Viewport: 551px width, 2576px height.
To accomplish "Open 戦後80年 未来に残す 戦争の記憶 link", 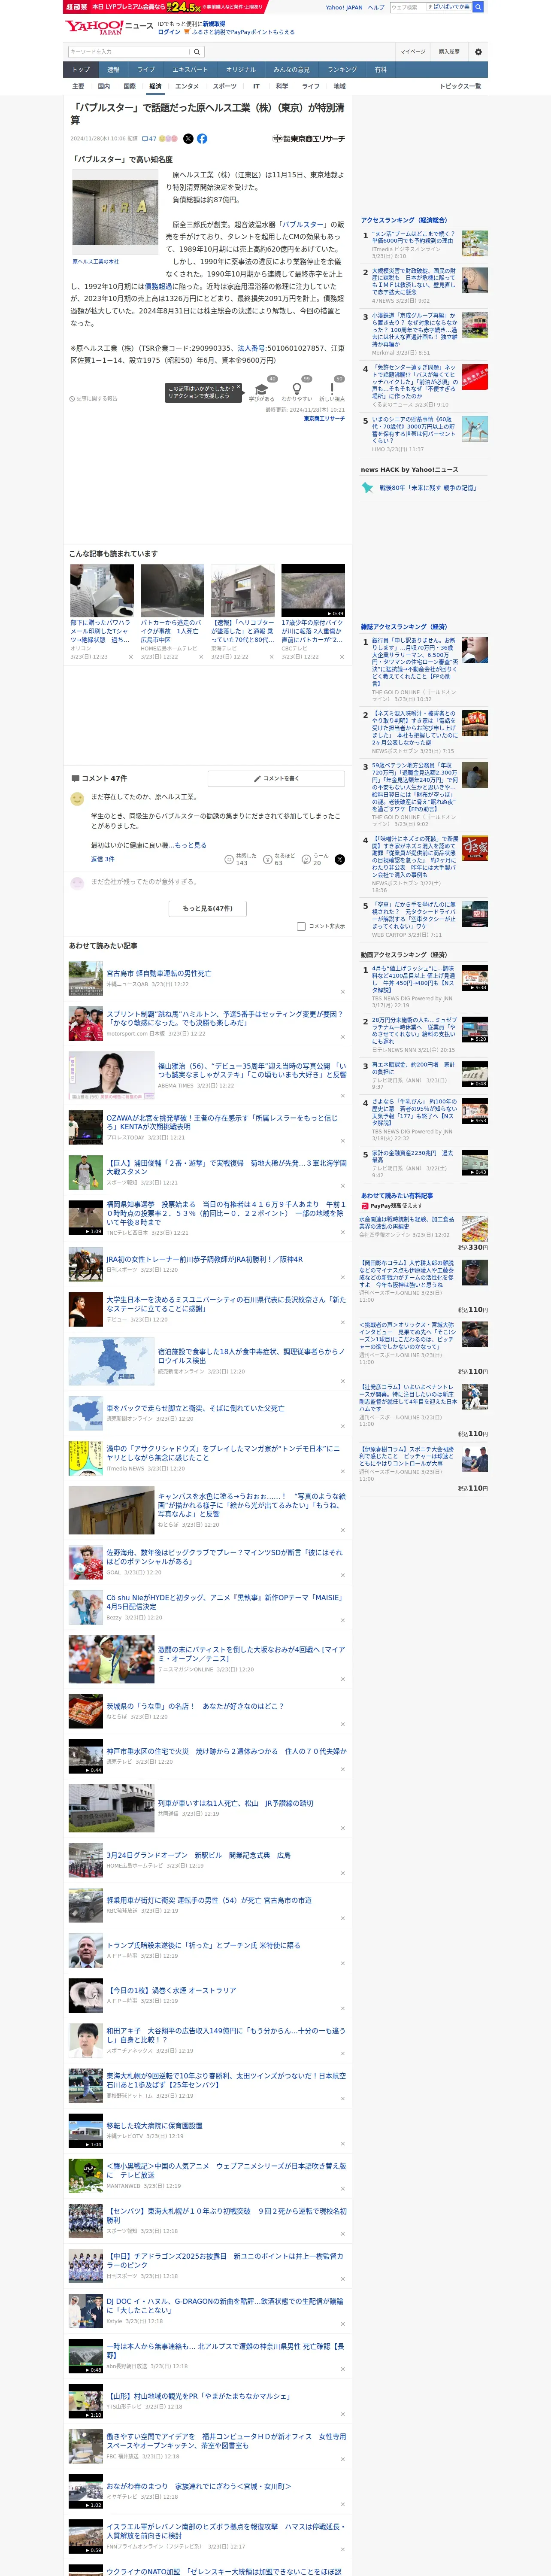I will (427, 488).
